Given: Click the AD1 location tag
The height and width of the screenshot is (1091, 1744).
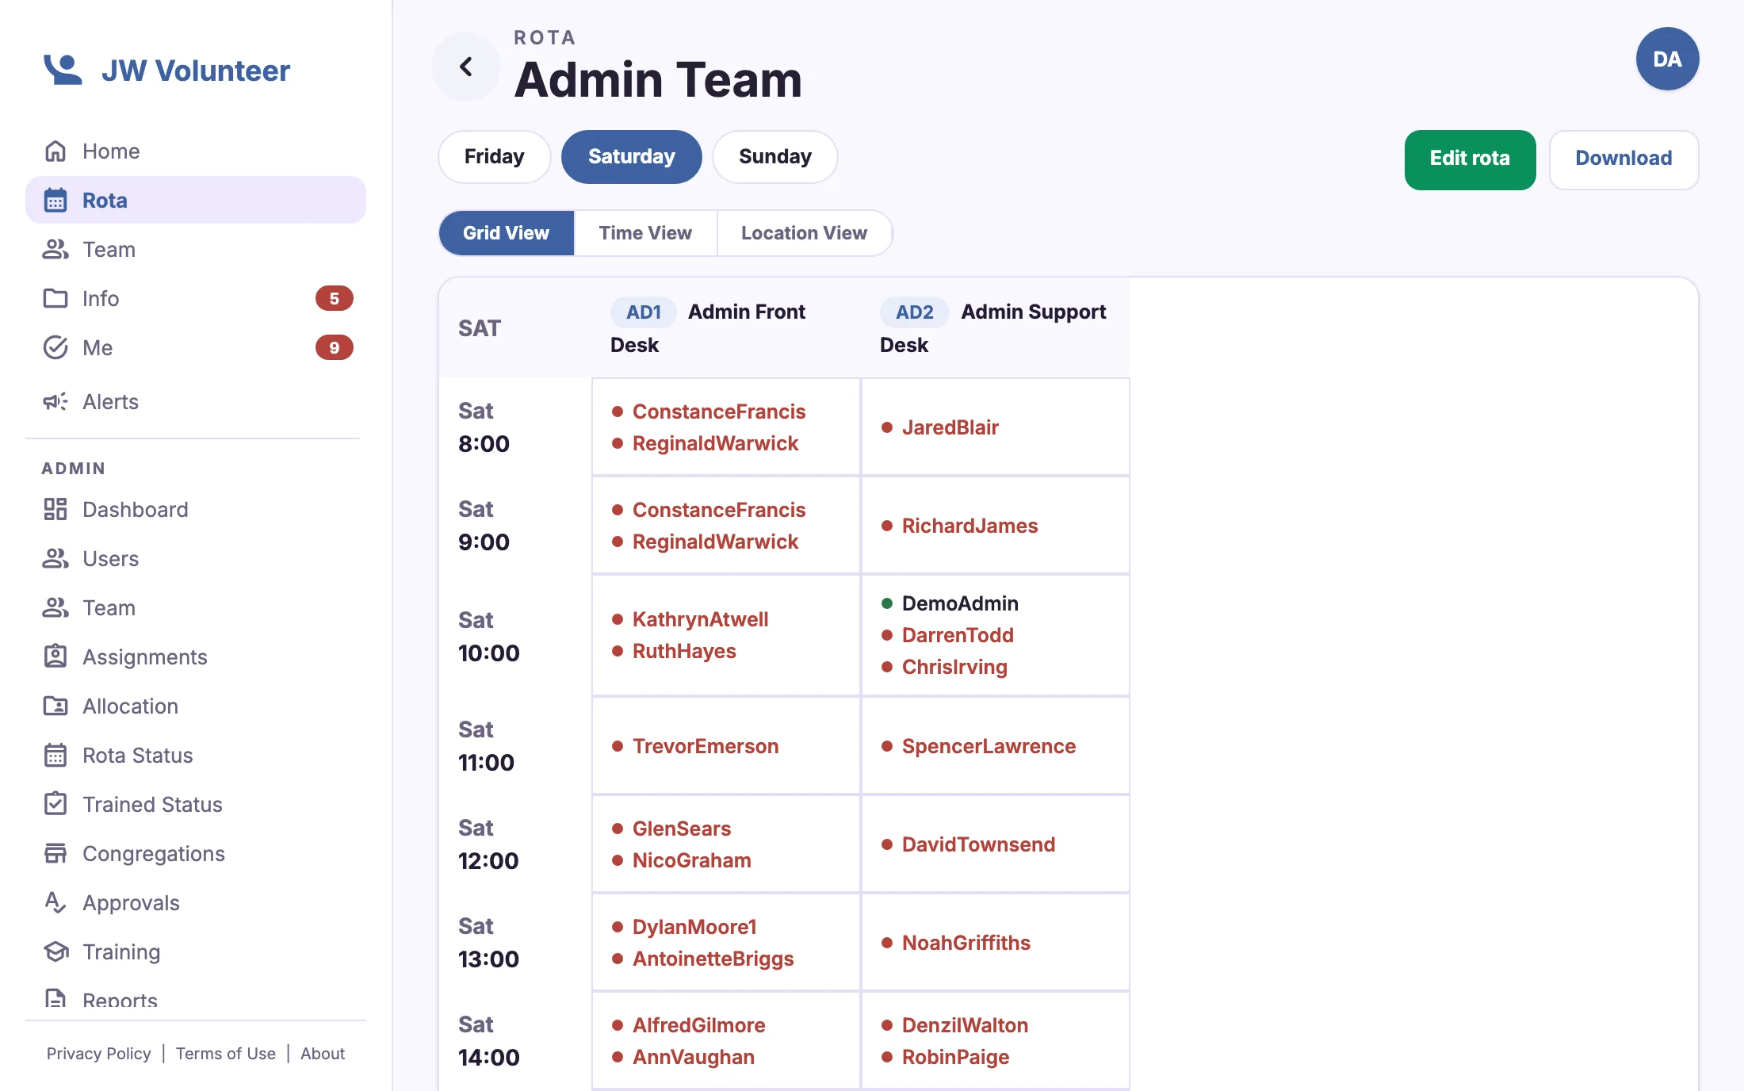Looking at the screenshot, I should click(644, 312).
